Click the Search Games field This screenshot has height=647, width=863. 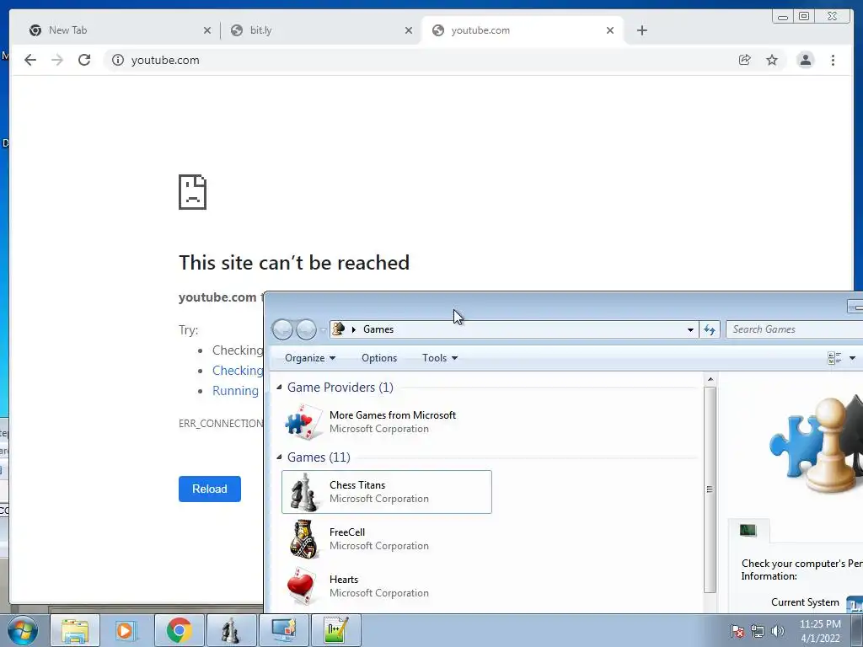click(x=794, y=329)
